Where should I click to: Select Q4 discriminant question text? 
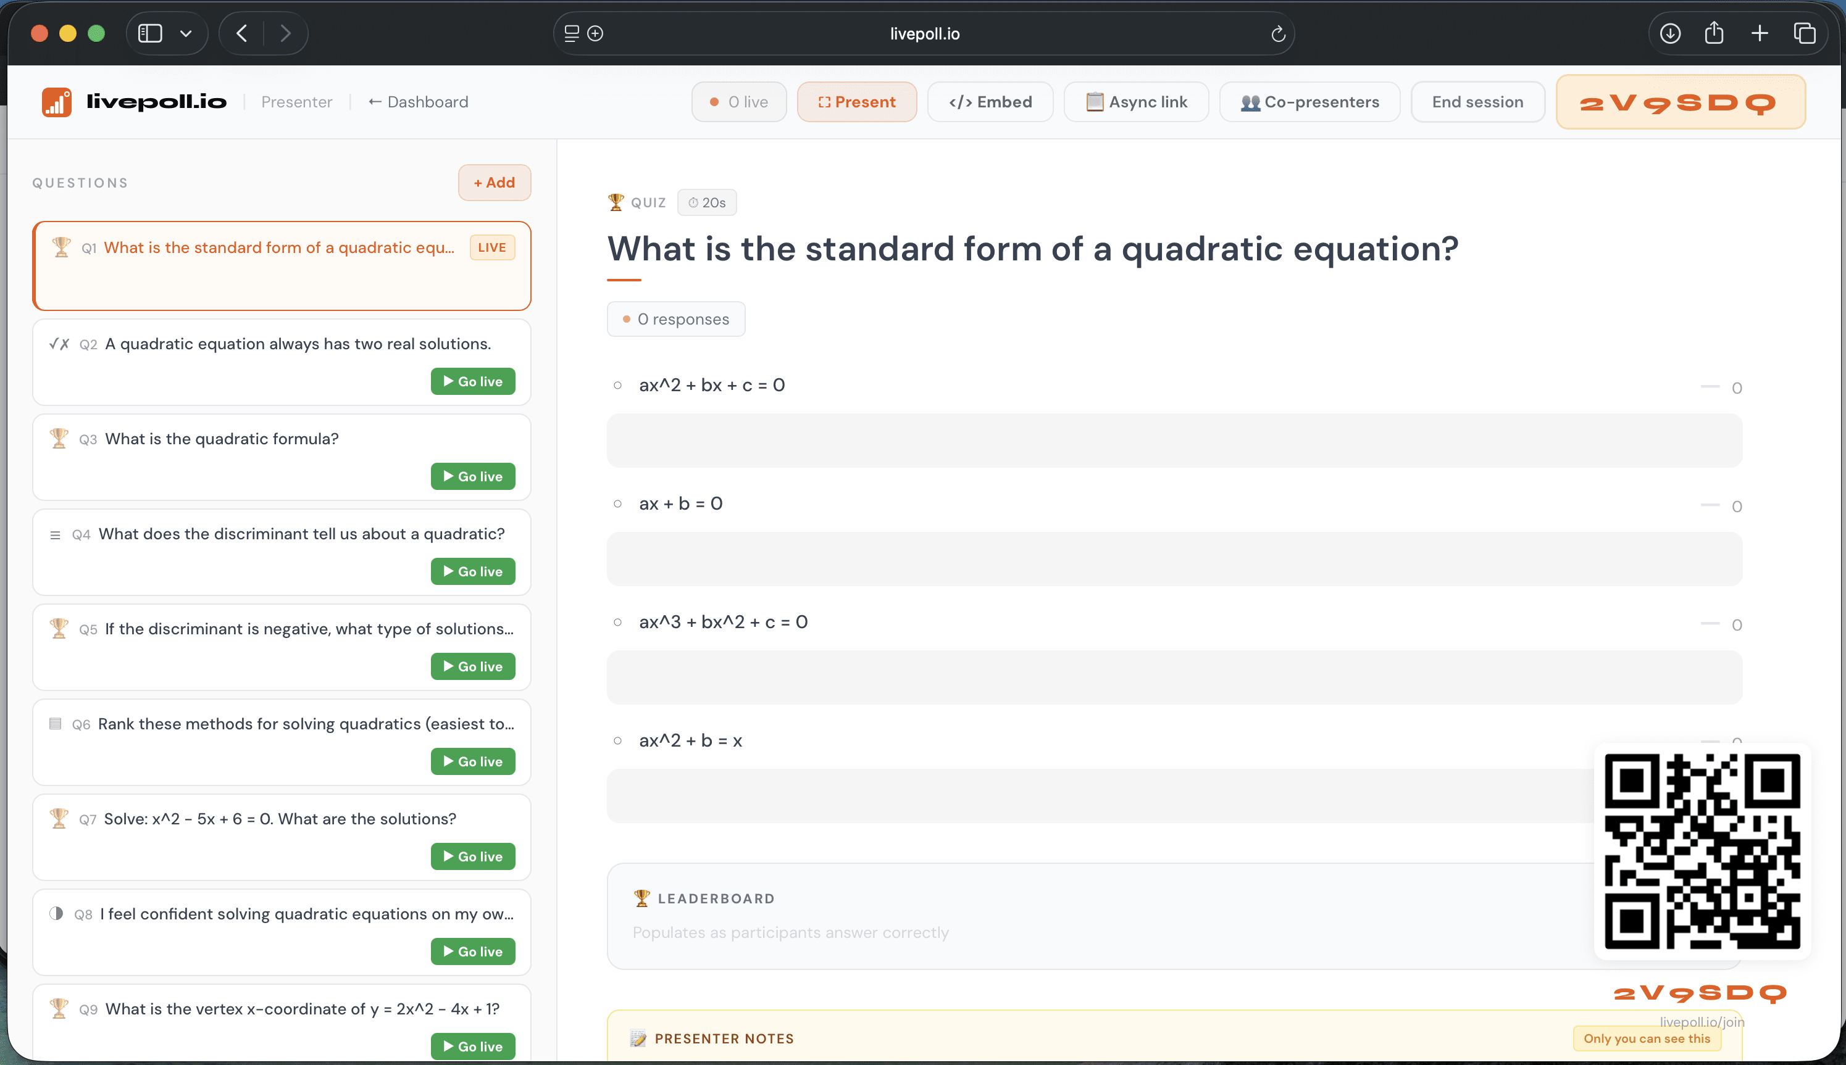[x=301, y=534]
